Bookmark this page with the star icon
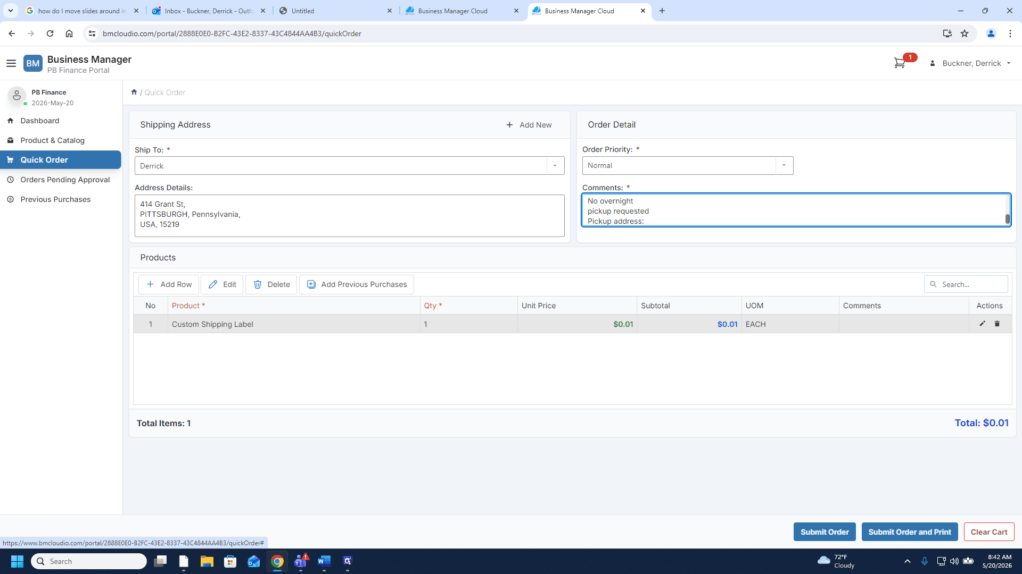This screenshot has height=574, width=1022. click(x=965, y=33)
